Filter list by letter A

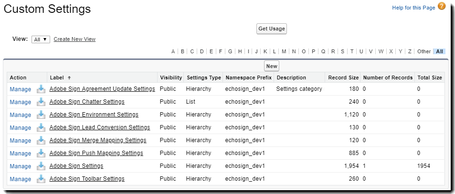coord(173,51)
